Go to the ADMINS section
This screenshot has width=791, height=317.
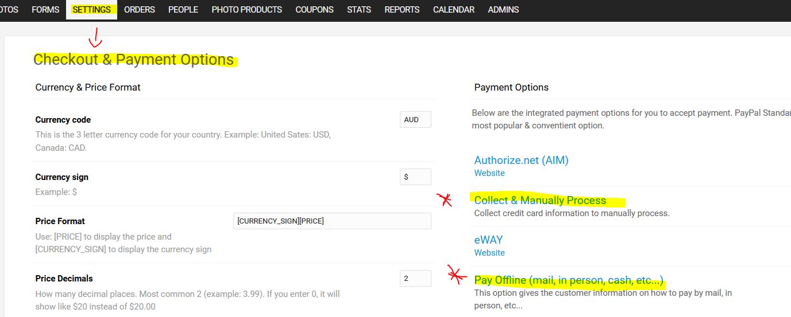503,10
